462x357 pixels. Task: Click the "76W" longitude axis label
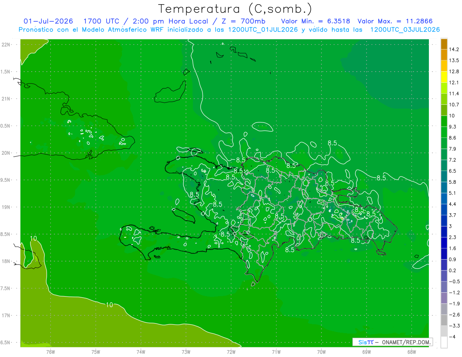coord(50,351)
